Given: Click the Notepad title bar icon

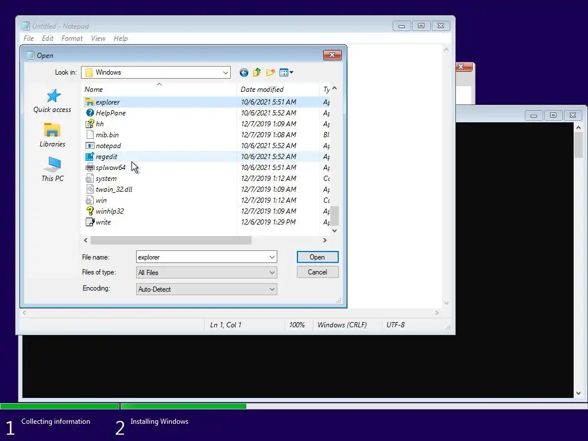Looking at the screenshot, I should coord(25,26).
